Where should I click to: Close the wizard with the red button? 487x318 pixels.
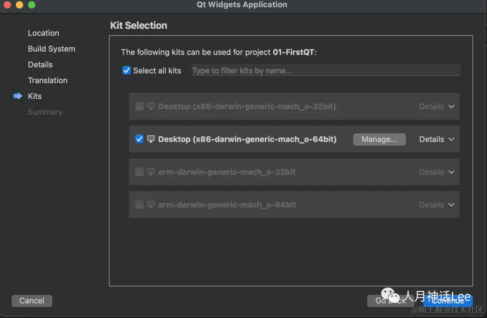pos(7,4)
